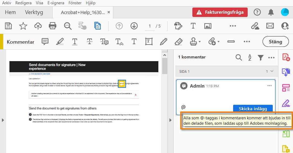Collapse the right pane with arrow
The width and height of the screenshot is (293, 153).
click(x=170, y=120)
